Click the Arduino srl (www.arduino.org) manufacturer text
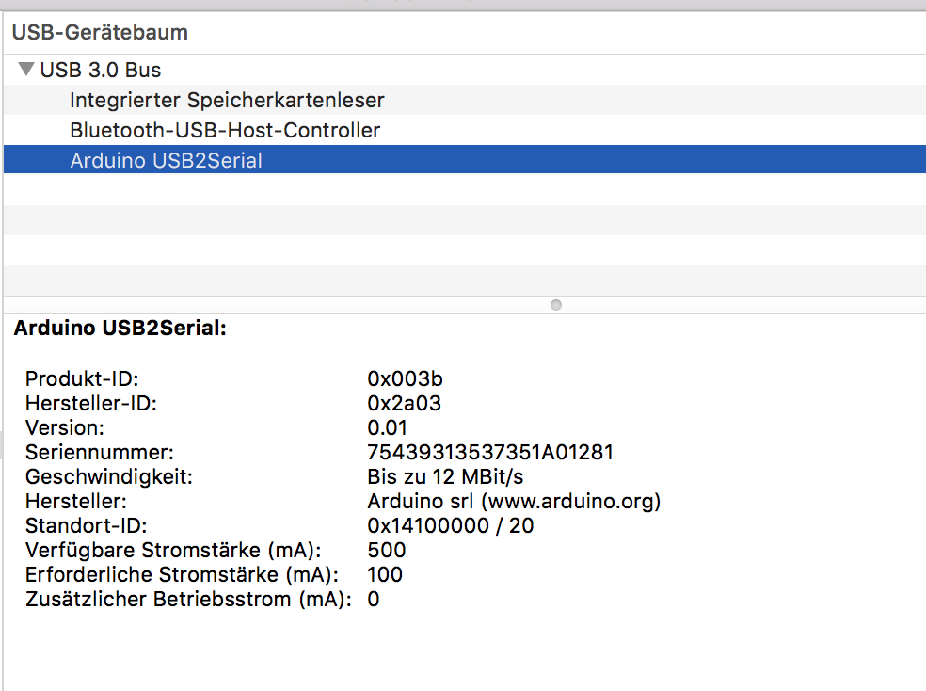 click(x=514, y=501)
